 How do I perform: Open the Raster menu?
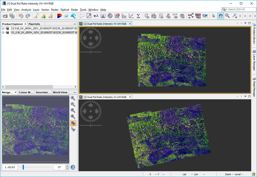(x=55, y=10)
